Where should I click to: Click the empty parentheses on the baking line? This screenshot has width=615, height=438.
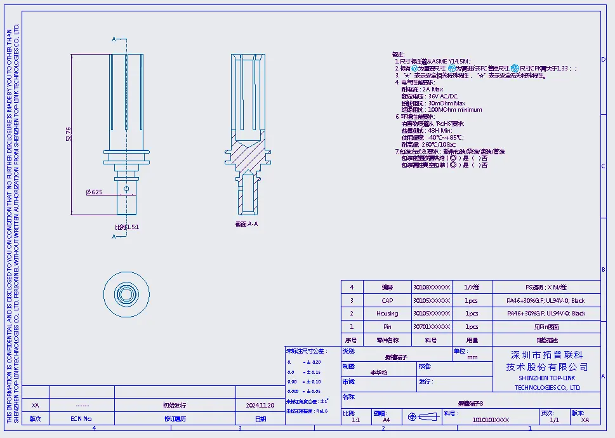point(476,159)
